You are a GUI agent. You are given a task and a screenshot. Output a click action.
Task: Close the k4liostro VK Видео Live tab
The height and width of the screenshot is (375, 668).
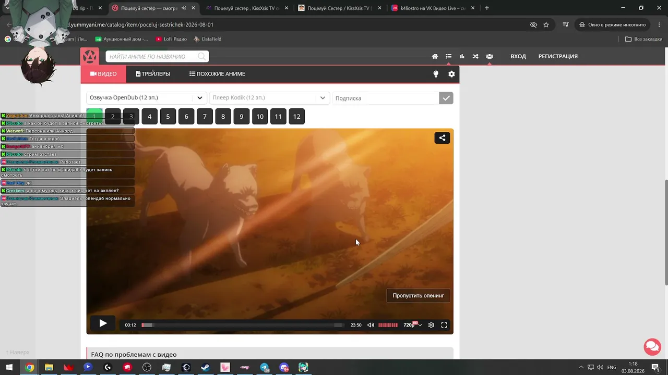(x=473, y=8)
